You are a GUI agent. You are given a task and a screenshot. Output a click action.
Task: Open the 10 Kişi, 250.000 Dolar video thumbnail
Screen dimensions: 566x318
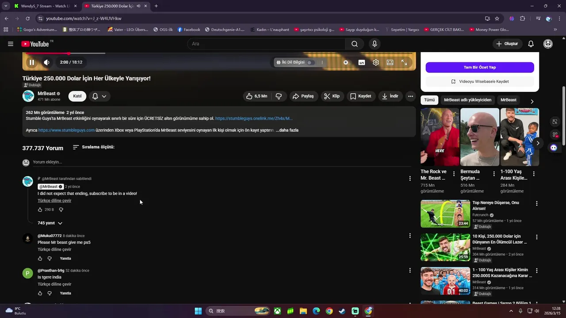445,247
